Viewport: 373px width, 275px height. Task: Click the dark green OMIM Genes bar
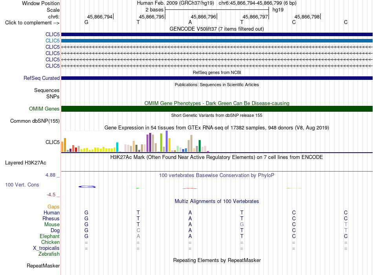point(217,109)
